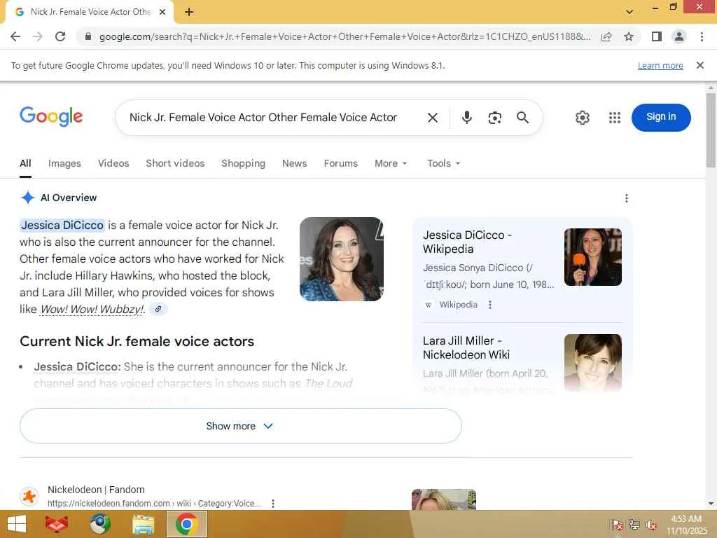Open a new browser tab
Screen dimensions: 717x538
[189, 13]
